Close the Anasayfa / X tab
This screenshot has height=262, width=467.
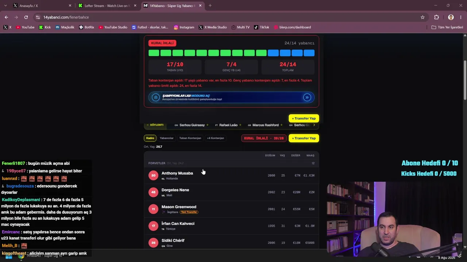click(x=70, y=6)
